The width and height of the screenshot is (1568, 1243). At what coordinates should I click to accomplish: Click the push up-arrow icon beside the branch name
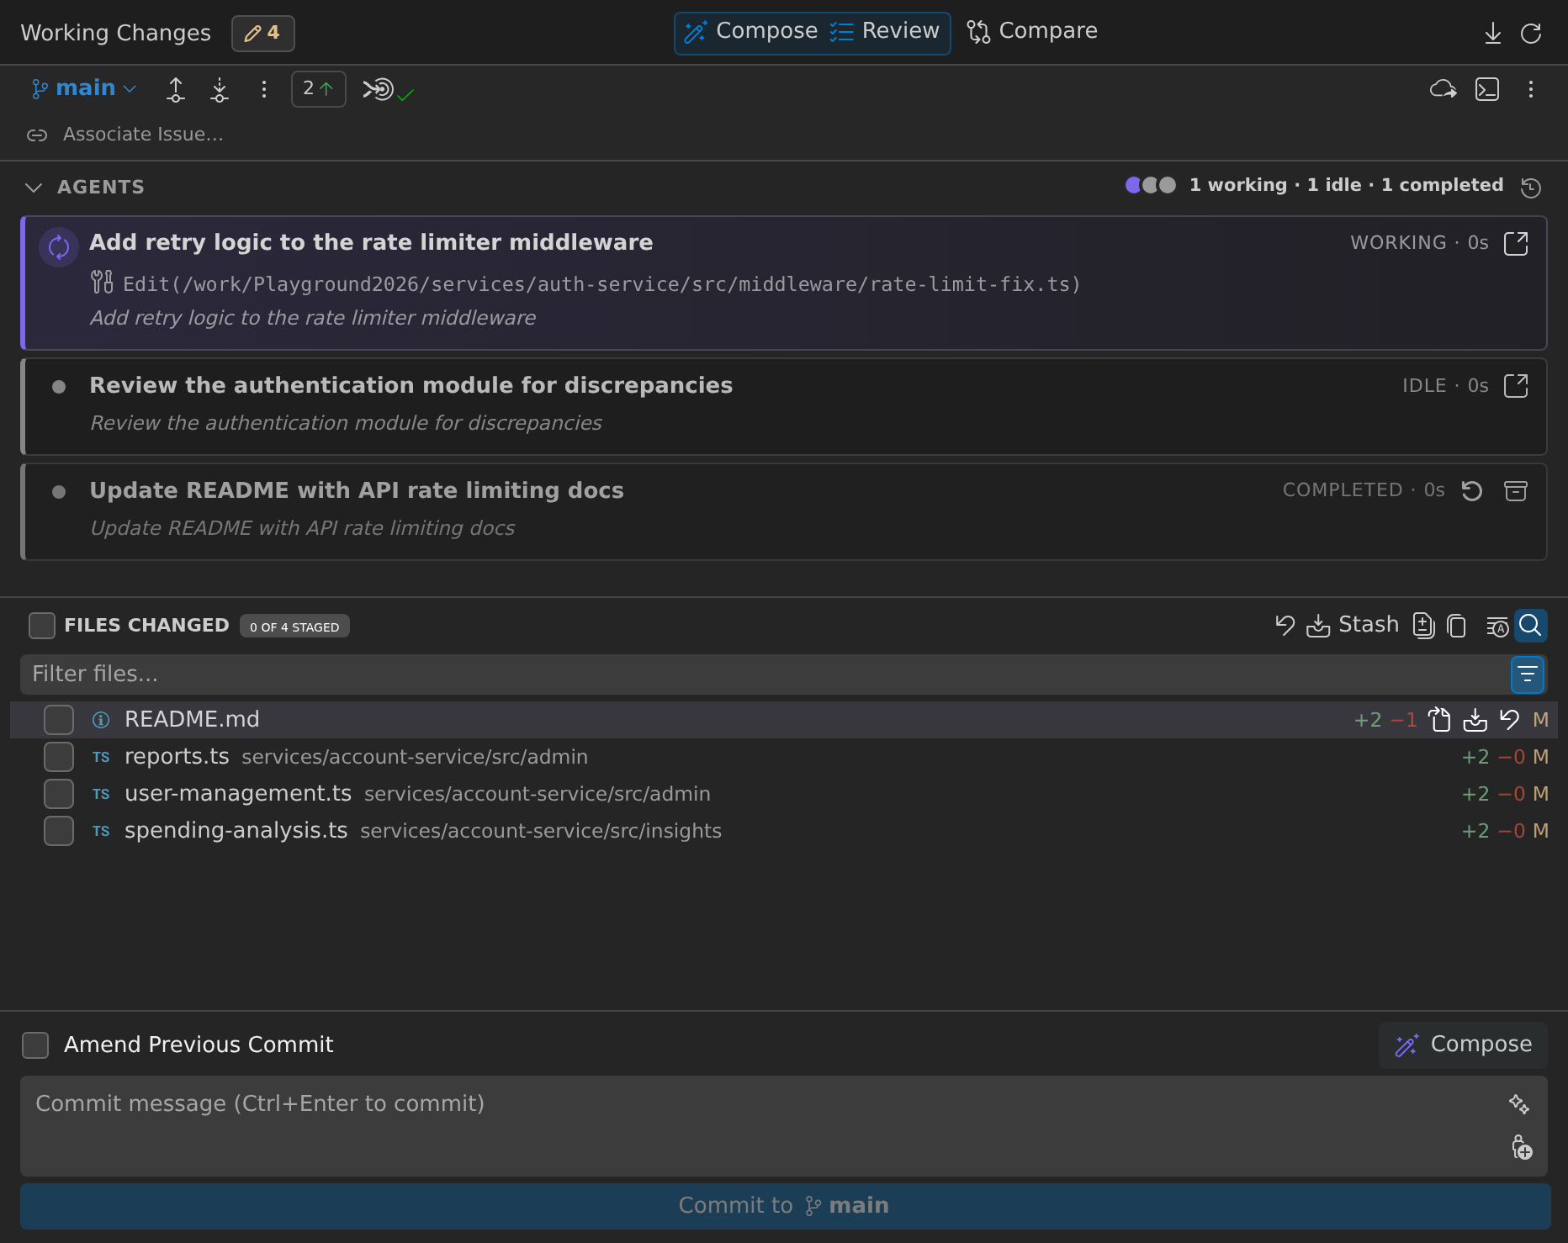(176, 89)
